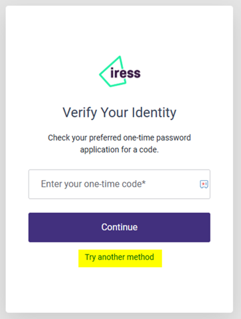241x319 pixels.
Task: Click the asterisk in the code field placeholder
Action: [x=144, y=182]
